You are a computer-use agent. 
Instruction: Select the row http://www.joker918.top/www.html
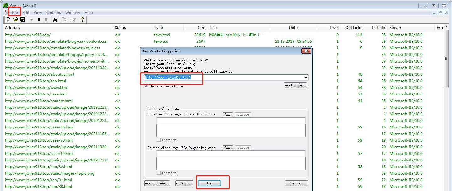coord(224,88)
